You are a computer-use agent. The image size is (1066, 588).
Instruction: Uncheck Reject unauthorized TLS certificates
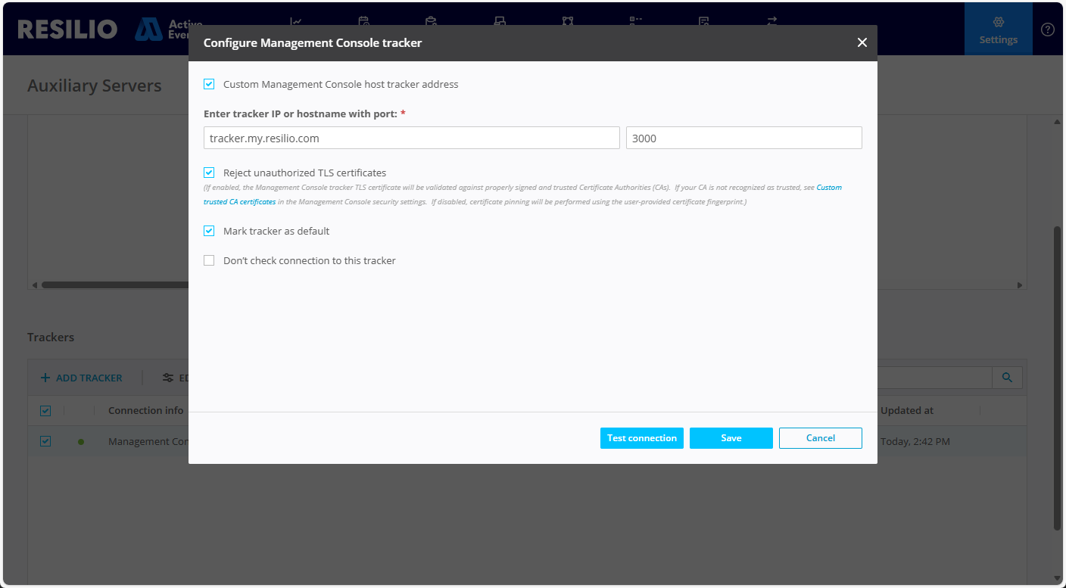coord(209,173)
